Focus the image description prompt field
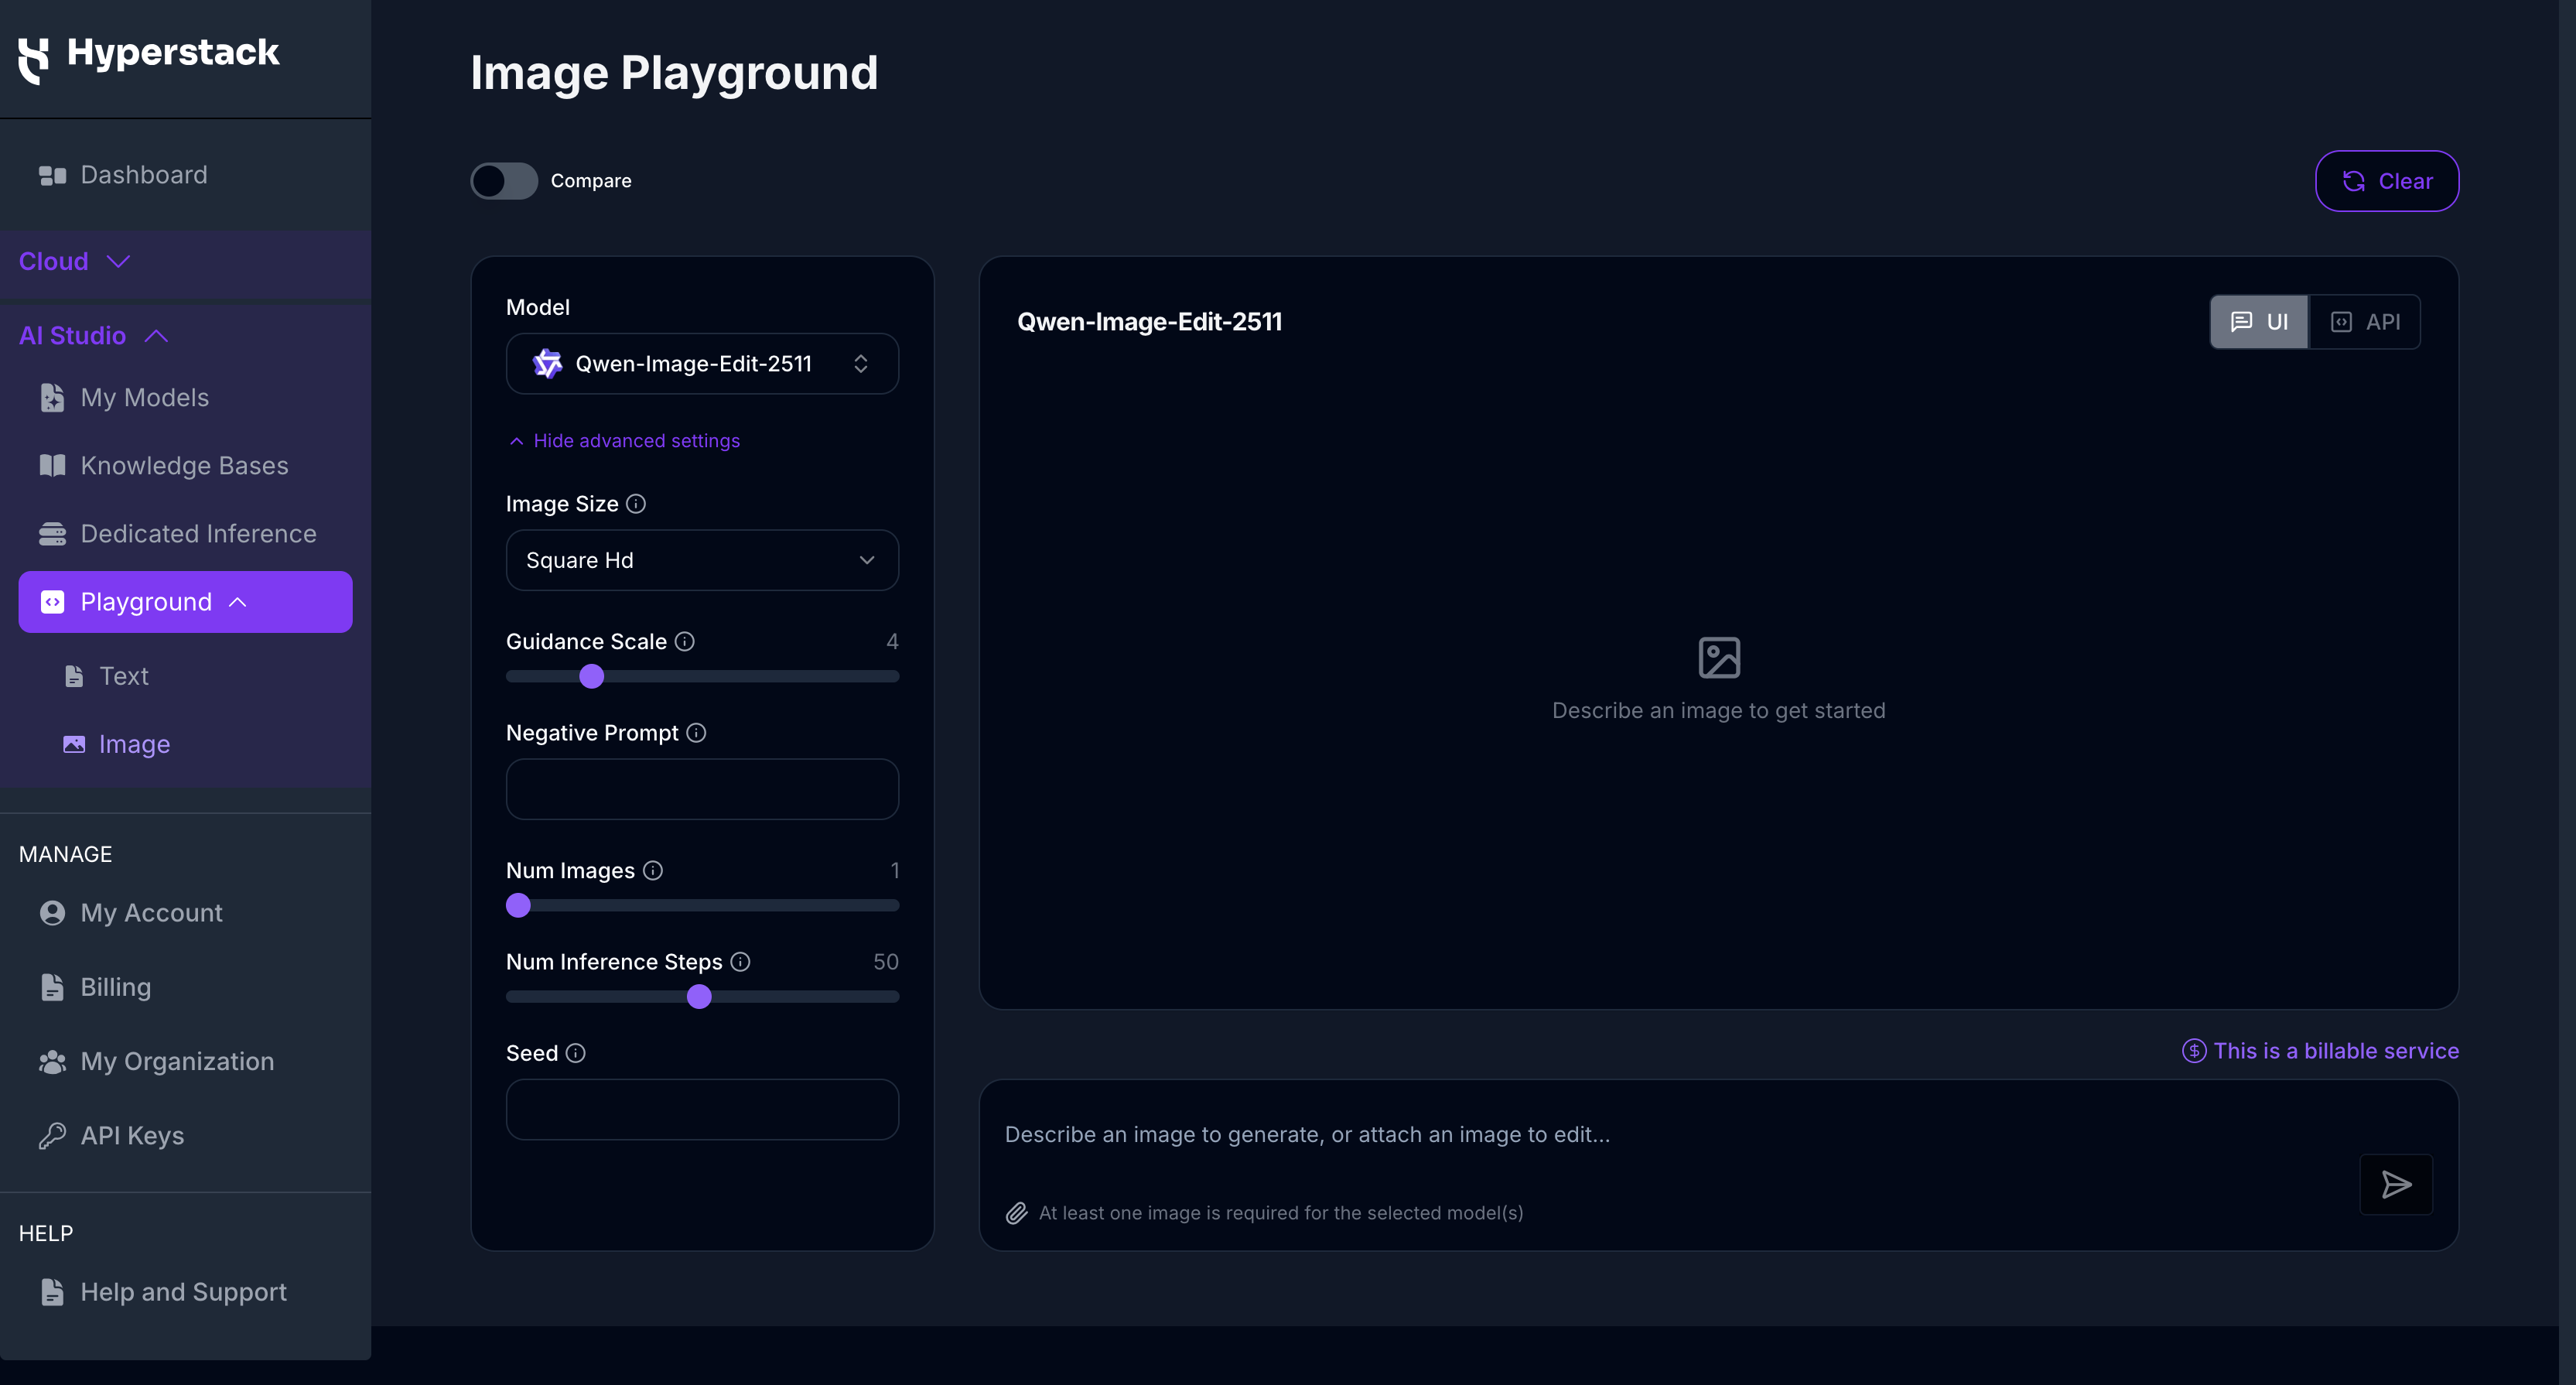This screenshot has width=2576, height=1385. click(x=1670, y=1135)
